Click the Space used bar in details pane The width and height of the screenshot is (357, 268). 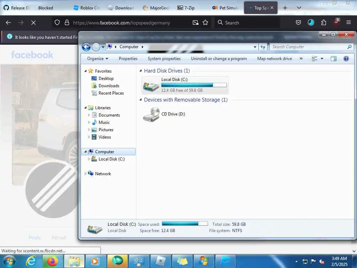tap(185, 224)
